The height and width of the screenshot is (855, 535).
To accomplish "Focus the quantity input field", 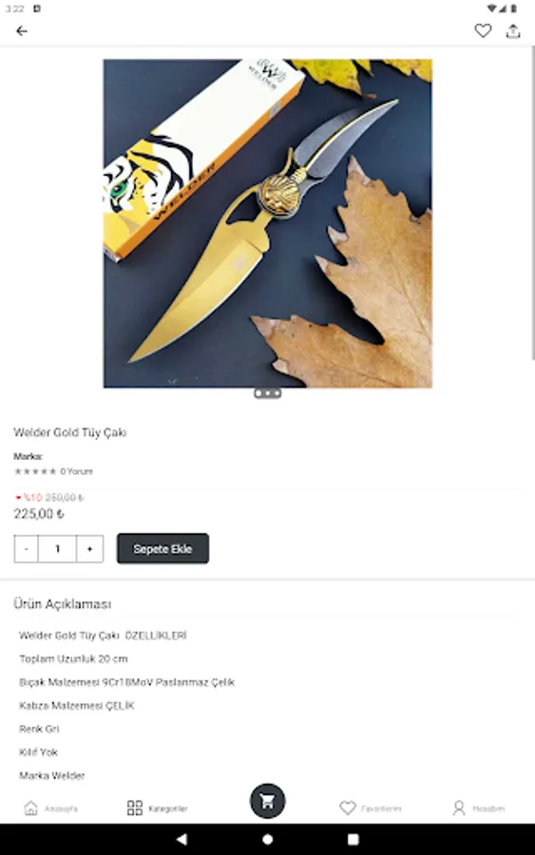I will [x=57, y=548].
